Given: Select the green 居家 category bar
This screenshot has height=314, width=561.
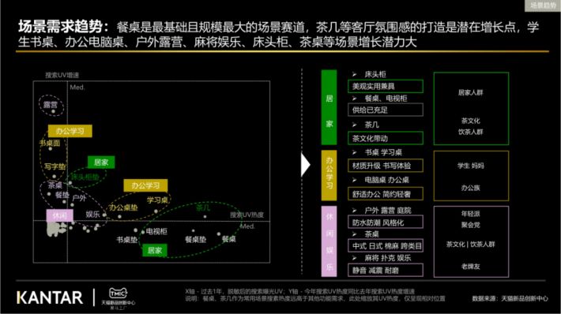Looking at the screenshot, I should click(x=329, y=107).
